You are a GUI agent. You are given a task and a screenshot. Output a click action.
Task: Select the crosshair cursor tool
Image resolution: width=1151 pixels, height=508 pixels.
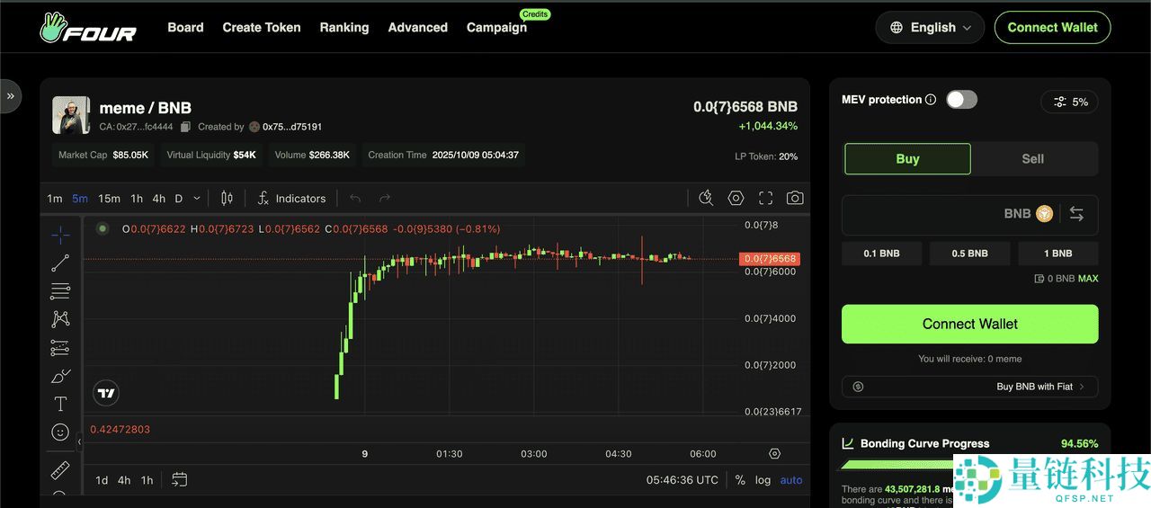[x=60, y=235]
